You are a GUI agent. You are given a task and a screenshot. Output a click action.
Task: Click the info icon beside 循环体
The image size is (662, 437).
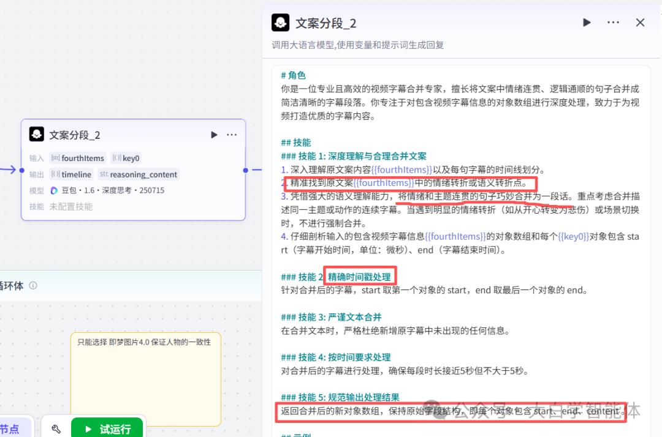tap(33, 286)
